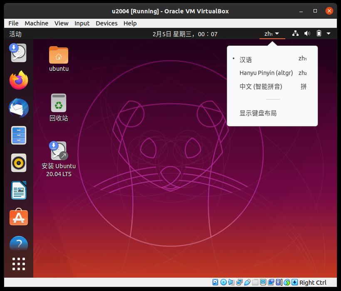This screenshot has width=341, height=291.
Task: Click the network adapters status icon
Action: pos(239,282)
